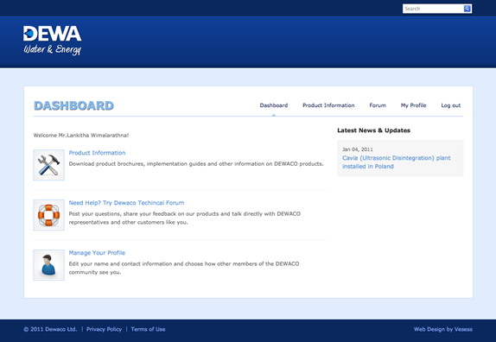Follow the Need Help? Try Dewaco Techincal Forum link
The image size is (496, 342).
(126, 203)
